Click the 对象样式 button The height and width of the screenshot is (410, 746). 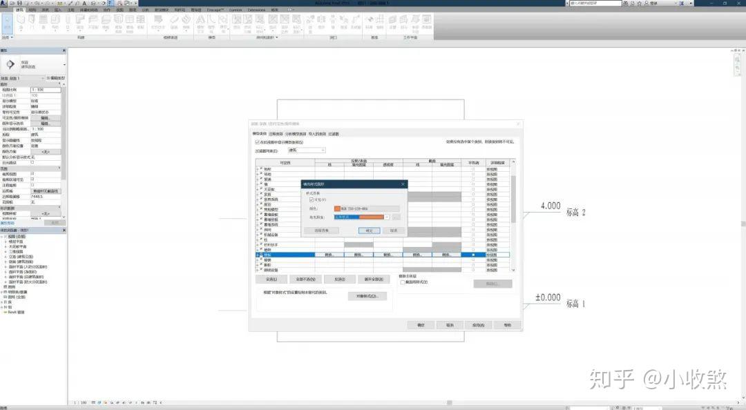(367, 296)
